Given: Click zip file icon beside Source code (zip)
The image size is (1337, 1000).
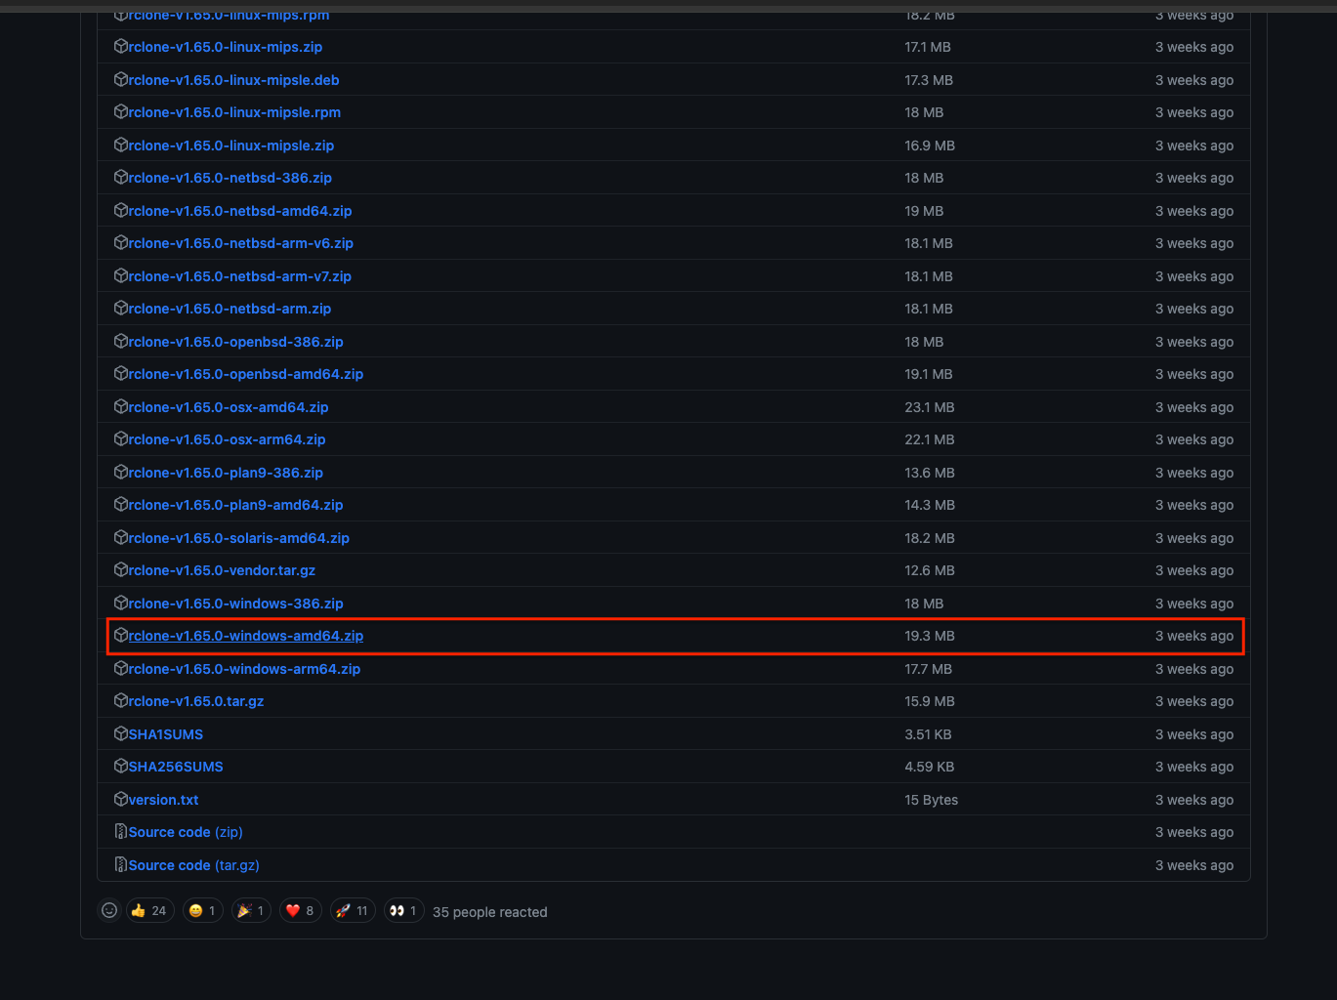Looking at the screenshot, I should click(121, 831).
